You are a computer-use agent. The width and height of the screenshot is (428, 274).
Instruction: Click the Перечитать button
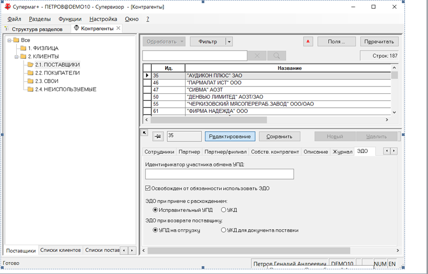tap(379, 42)
